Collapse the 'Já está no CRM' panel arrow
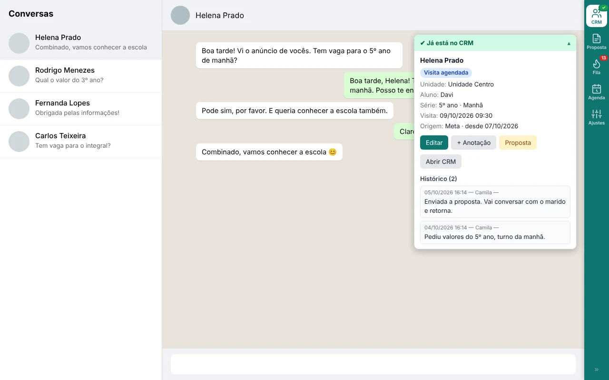This screenshot has height=380, width=609. (x=569, y=43)
